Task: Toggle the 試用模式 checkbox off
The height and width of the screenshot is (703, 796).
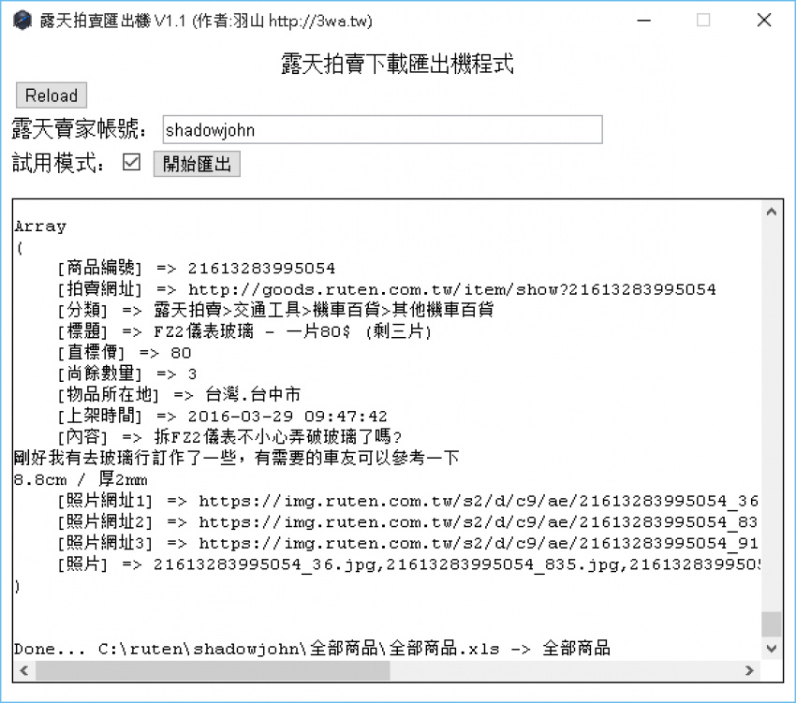Action: point(132,162)
